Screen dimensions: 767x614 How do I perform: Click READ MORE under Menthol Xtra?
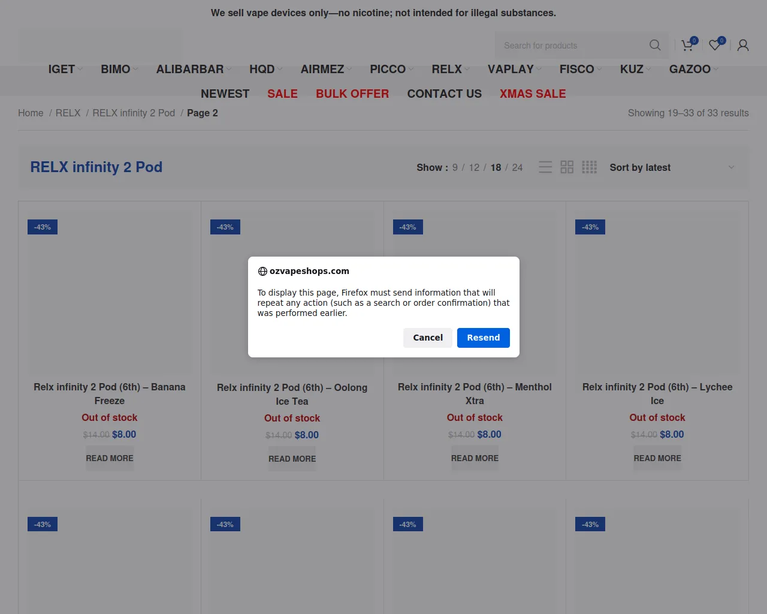coord(475,458)
